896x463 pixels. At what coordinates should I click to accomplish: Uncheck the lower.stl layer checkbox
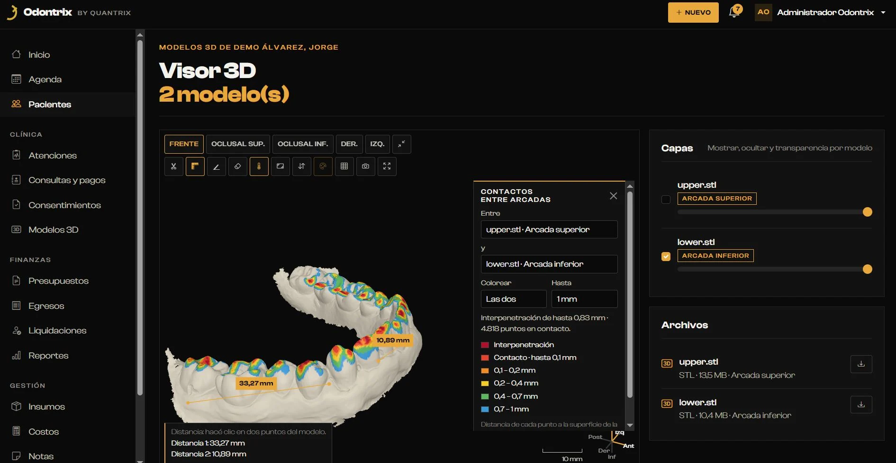(666, 256)
